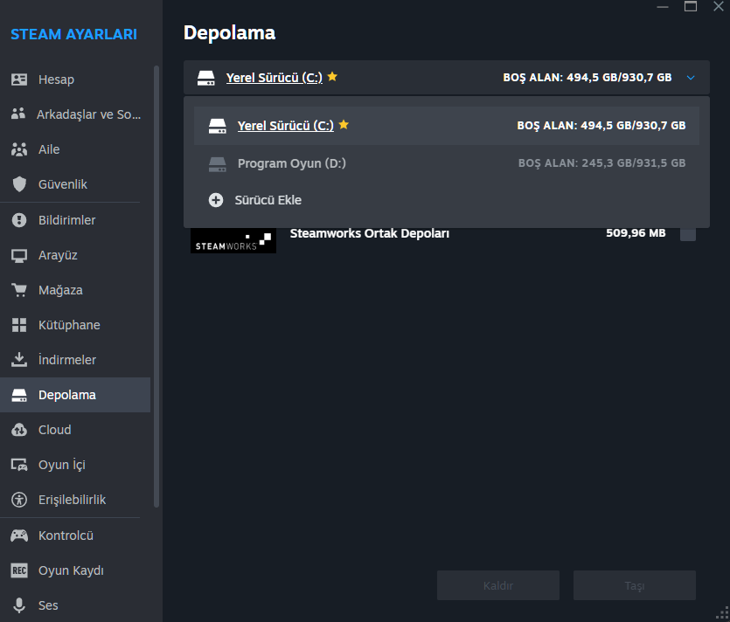Select Program Oyun (D:) drive from list
This screenshot has width=730, height=622.
click(x=447, y=163)
